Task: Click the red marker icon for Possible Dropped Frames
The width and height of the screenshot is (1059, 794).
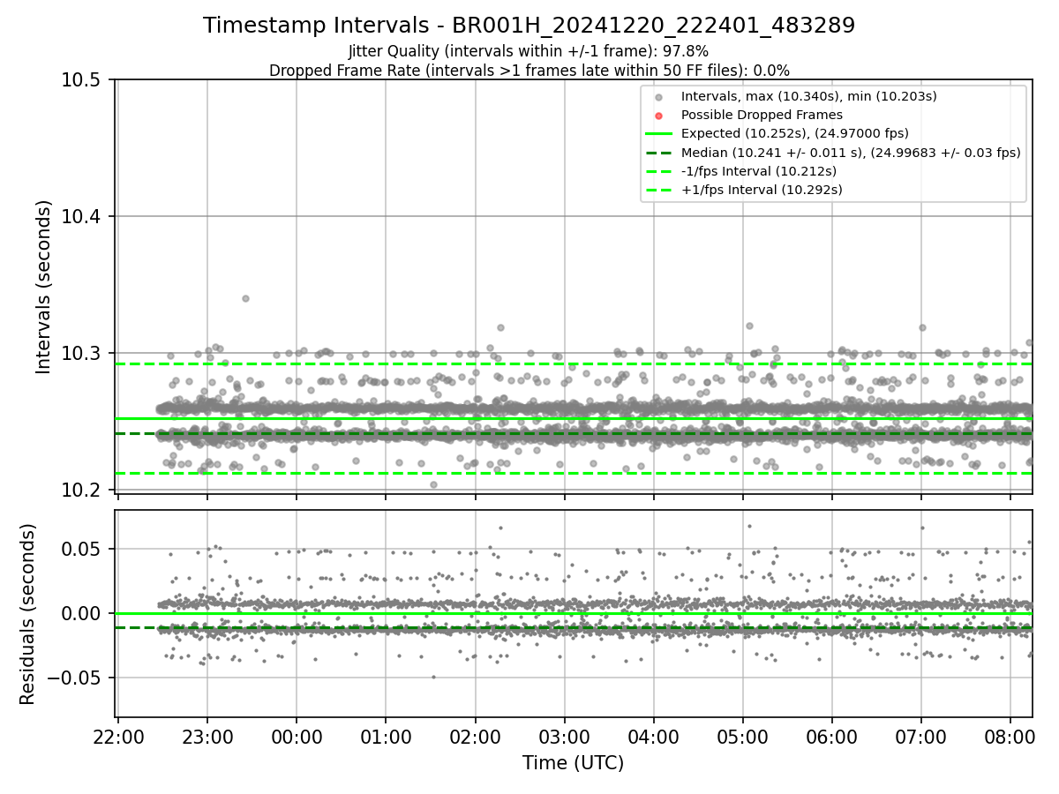Action: tap(658, 115)
